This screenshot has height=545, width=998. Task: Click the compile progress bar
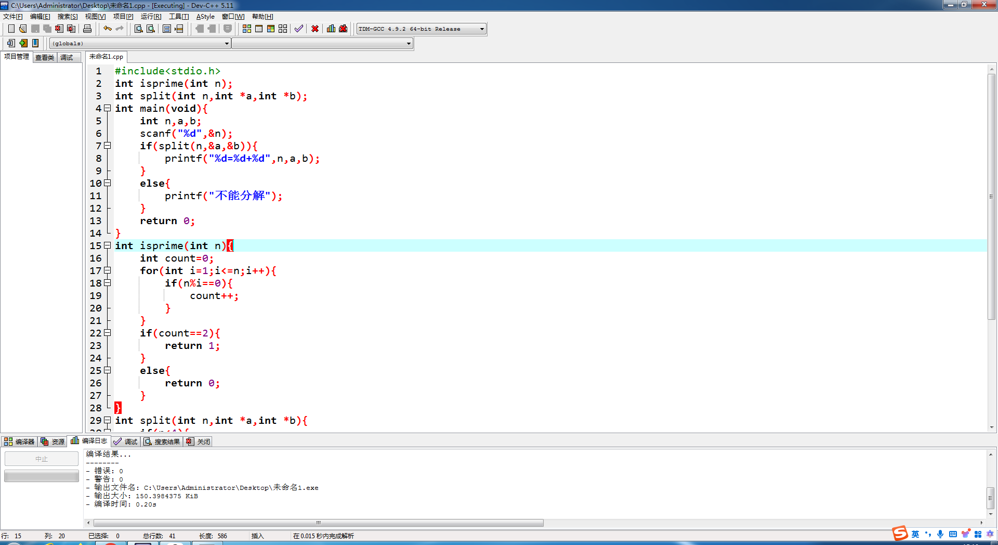(x=42, y=476)
